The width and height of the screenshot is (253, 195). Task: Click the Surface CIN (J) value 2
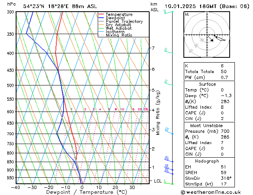pos(222,119)
